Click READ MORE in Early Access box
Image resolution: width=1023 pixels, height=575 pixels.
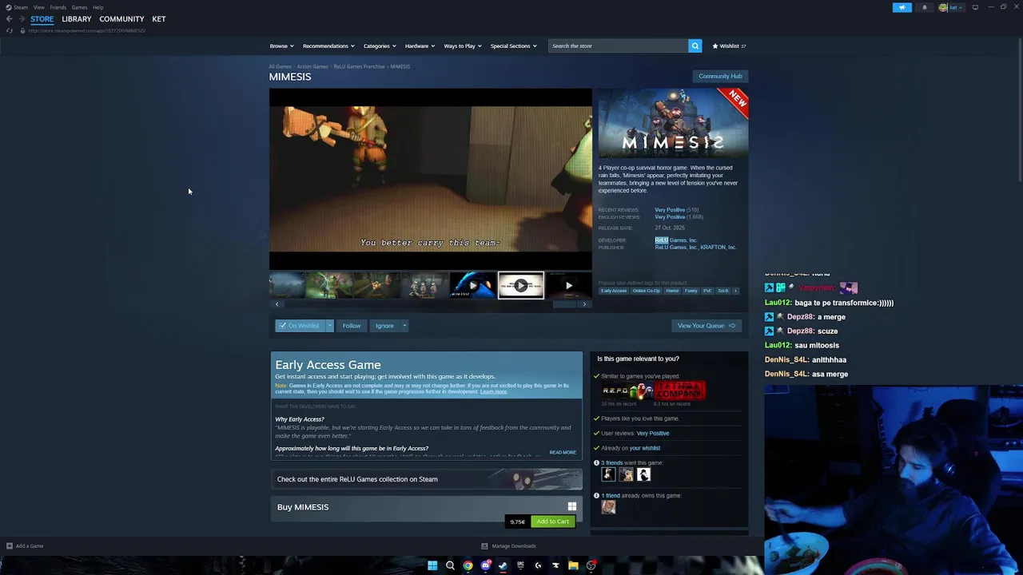(563, 452)
